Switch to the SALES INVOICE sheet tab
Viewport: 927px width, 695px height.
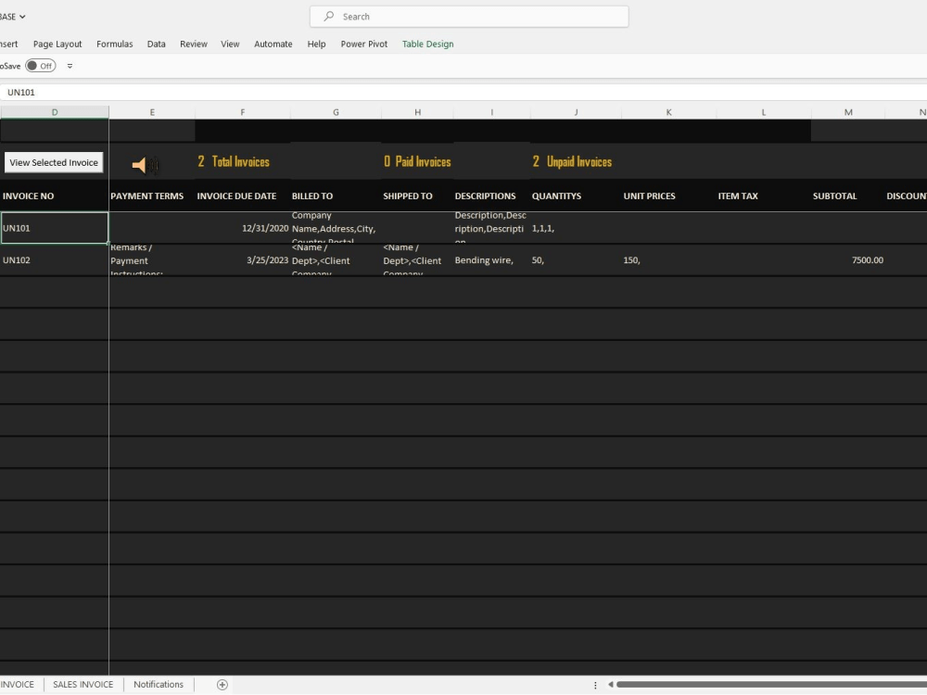coord(83,684)
